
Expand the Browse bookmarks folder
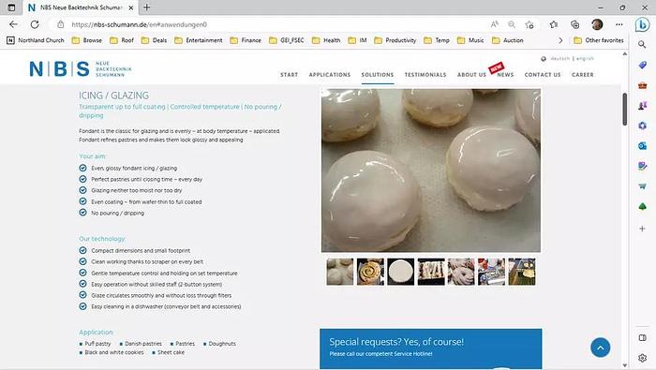[x=86, y=40]
